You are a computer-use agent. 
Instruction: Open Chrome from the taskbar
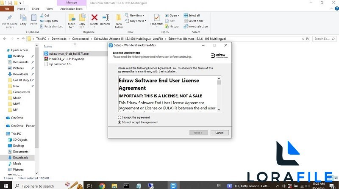point(102,186)
